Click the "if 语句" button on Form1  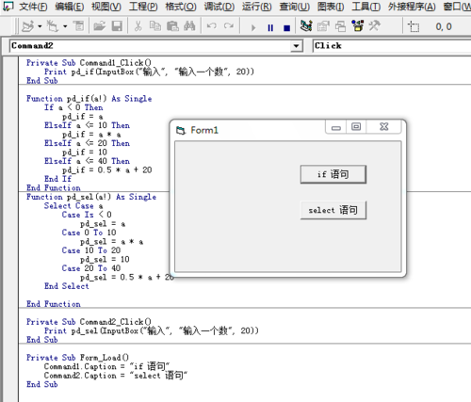333,174
